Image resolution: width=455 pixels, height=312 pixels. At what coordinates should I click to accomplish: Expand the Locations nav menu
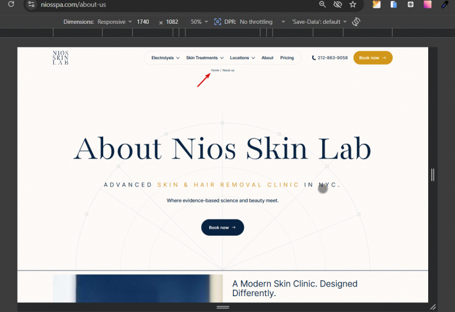[x=243, y=58]
